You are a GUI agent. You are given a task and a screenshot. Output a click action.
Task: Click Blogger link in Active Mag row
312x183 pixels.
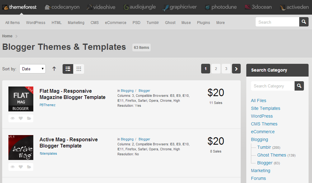point(144,139)
